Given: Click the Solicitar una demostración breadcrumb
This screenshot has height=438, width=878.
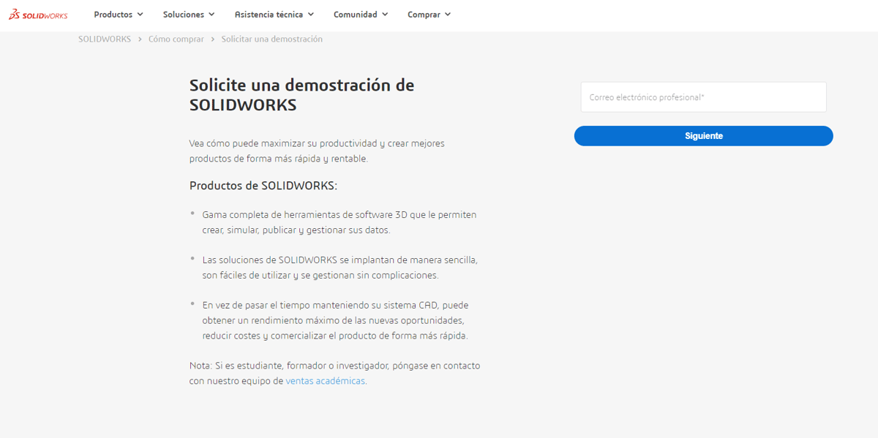Looking at the screenshot, I should [272, 39].
